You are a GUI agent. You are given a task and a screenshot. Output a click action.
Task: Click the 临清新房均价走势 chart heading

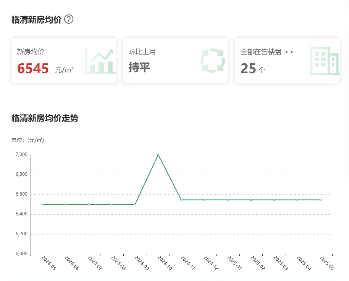[x=45, y=118]
